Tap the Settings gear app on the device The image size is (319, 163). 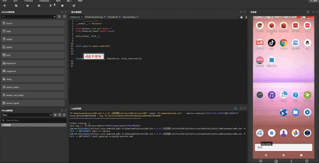[308, 112]
